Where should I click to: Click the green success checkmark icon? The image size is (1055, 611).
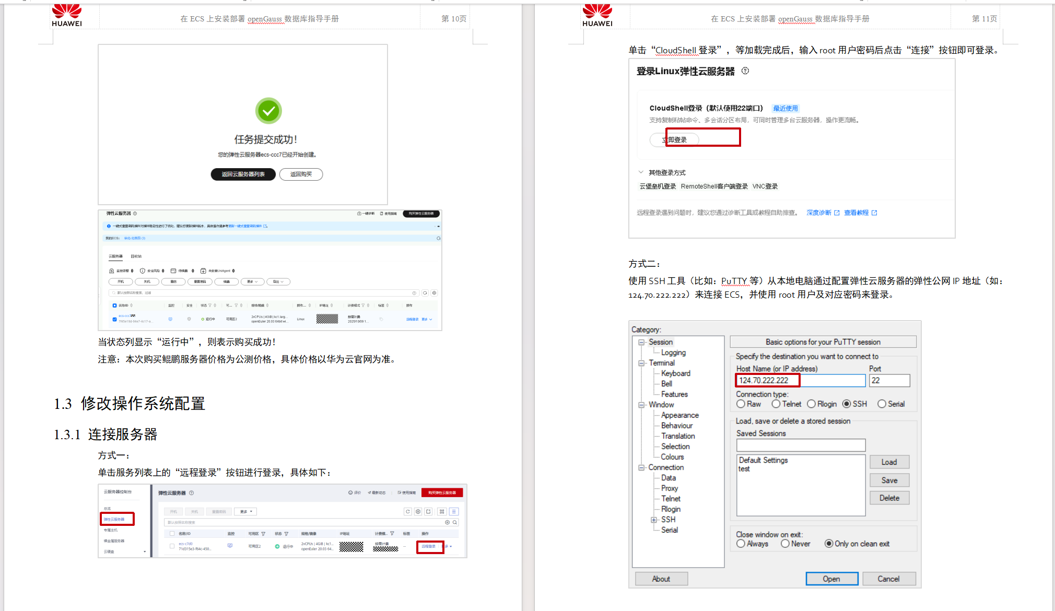268,111
